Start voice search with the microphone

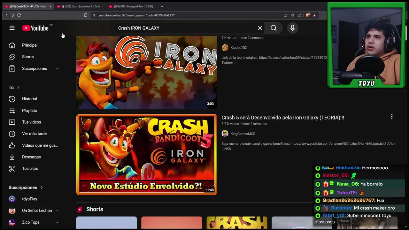pos(292,28)
